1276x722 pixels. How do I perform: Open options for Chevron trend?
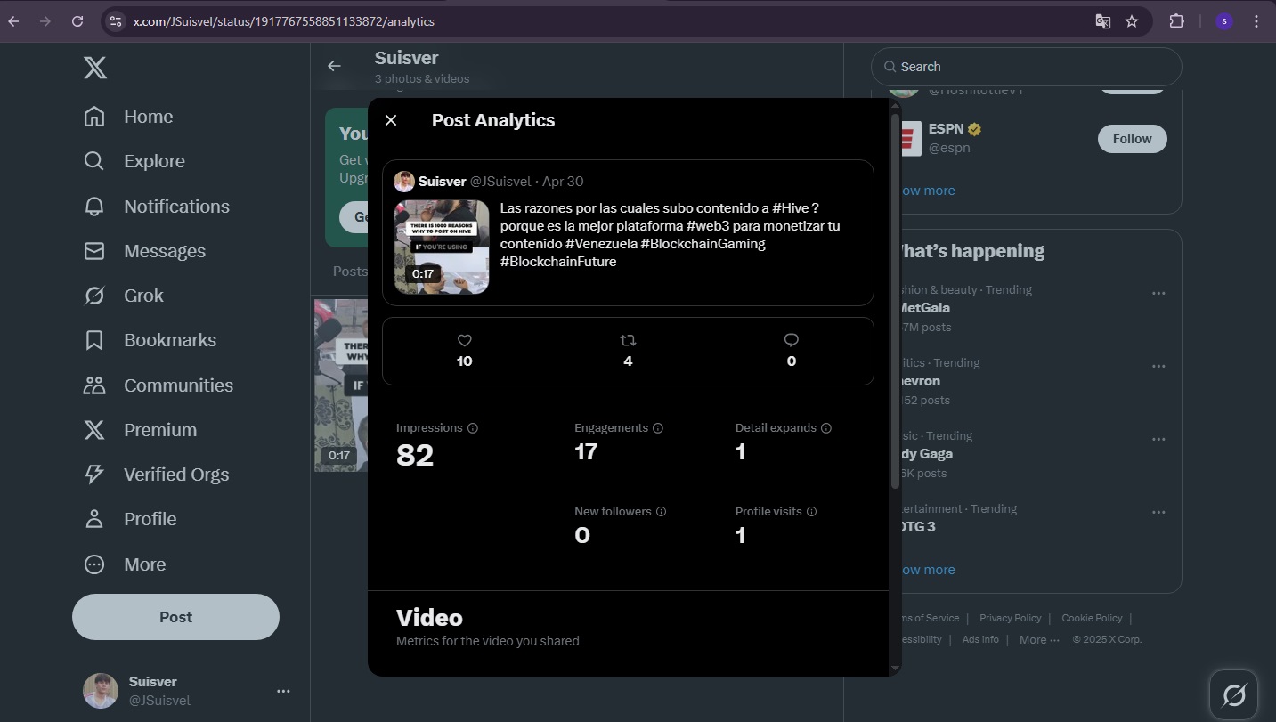coord(1158,366)
